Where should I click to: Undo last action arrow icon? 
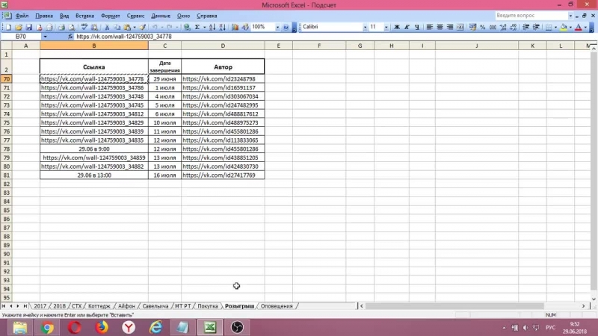click(x=155, y=27)
